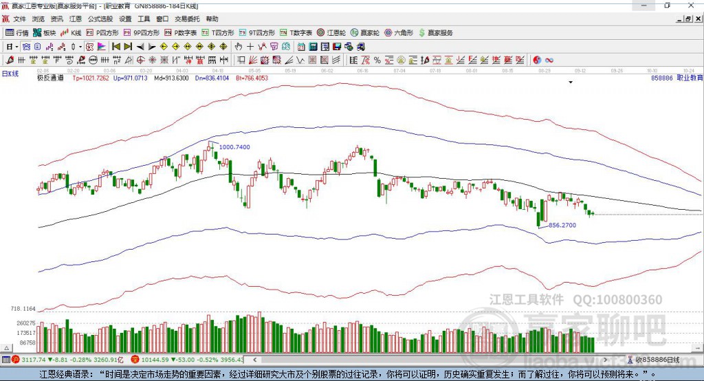Click the 858886 职业教育 stock label
This screenshot has width=704, height=381.
677,78
